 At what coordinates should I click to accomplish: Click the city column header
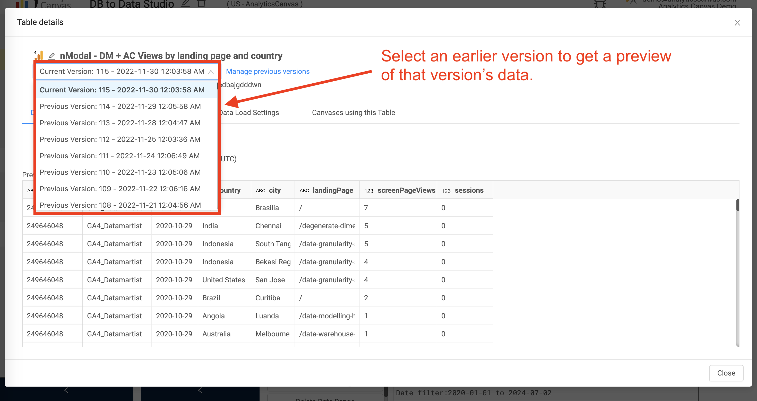(273, 190)
